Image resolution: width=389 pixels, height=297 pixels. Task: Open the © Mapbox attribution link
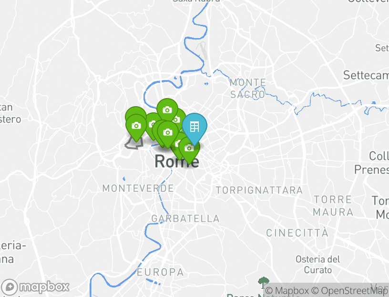pos(287,290)
